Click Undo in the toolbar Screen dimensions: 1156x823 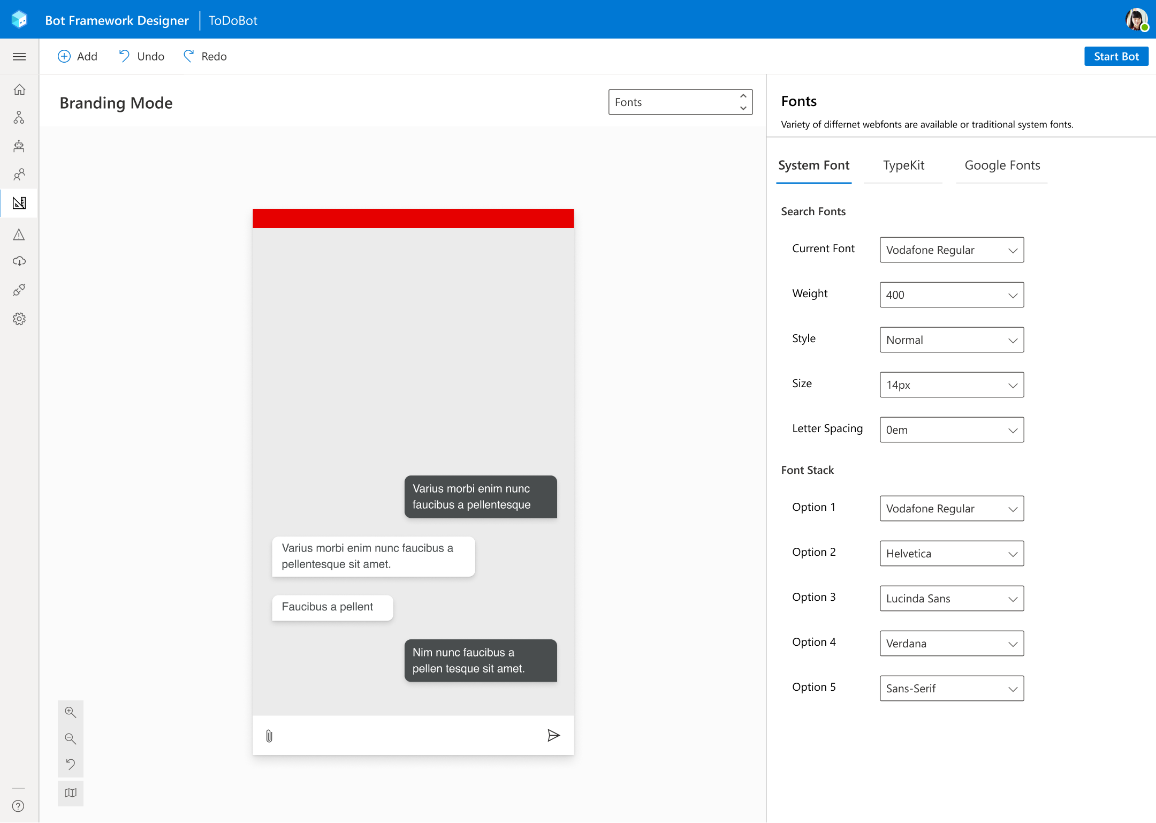(142, 57)
